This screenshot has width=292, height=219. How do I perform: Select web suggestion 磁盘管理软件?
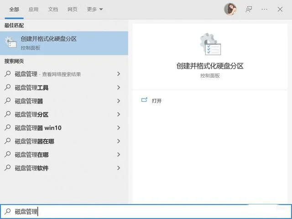[x=64, y=168]
